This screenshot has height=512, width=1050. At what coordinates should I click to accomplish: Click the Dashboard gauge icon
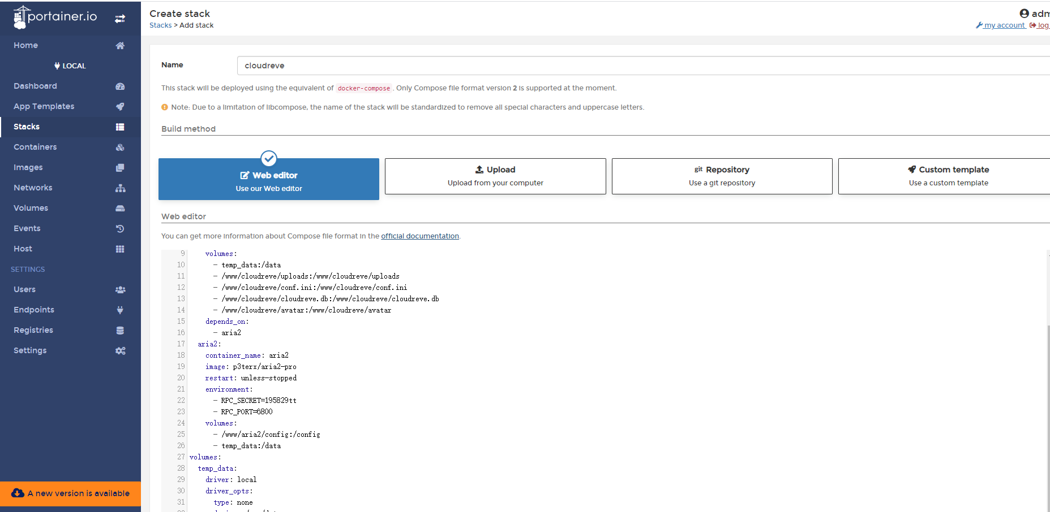click(120, 86)
